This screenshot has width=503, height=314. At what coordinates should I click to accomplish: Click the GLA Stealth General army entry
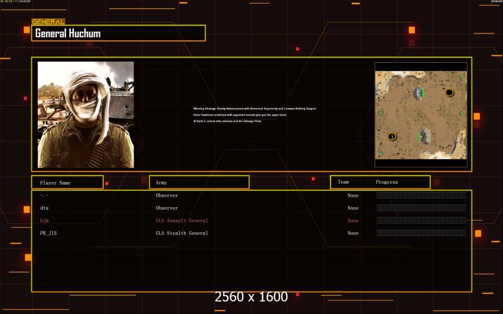pos(182,233)
